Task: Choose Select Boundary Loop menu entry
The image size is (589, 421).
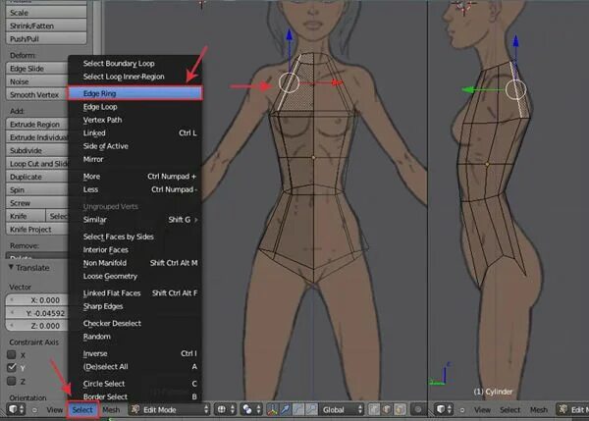Action: (134, 63)
